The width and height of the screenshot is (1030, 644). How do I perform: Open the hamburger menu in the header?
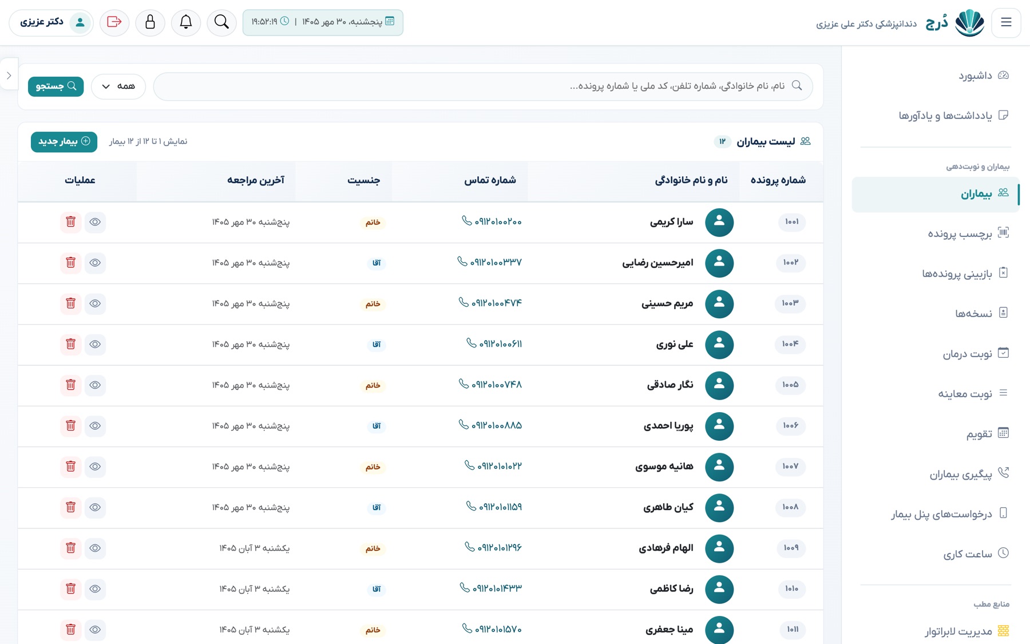coord(1006,22)
